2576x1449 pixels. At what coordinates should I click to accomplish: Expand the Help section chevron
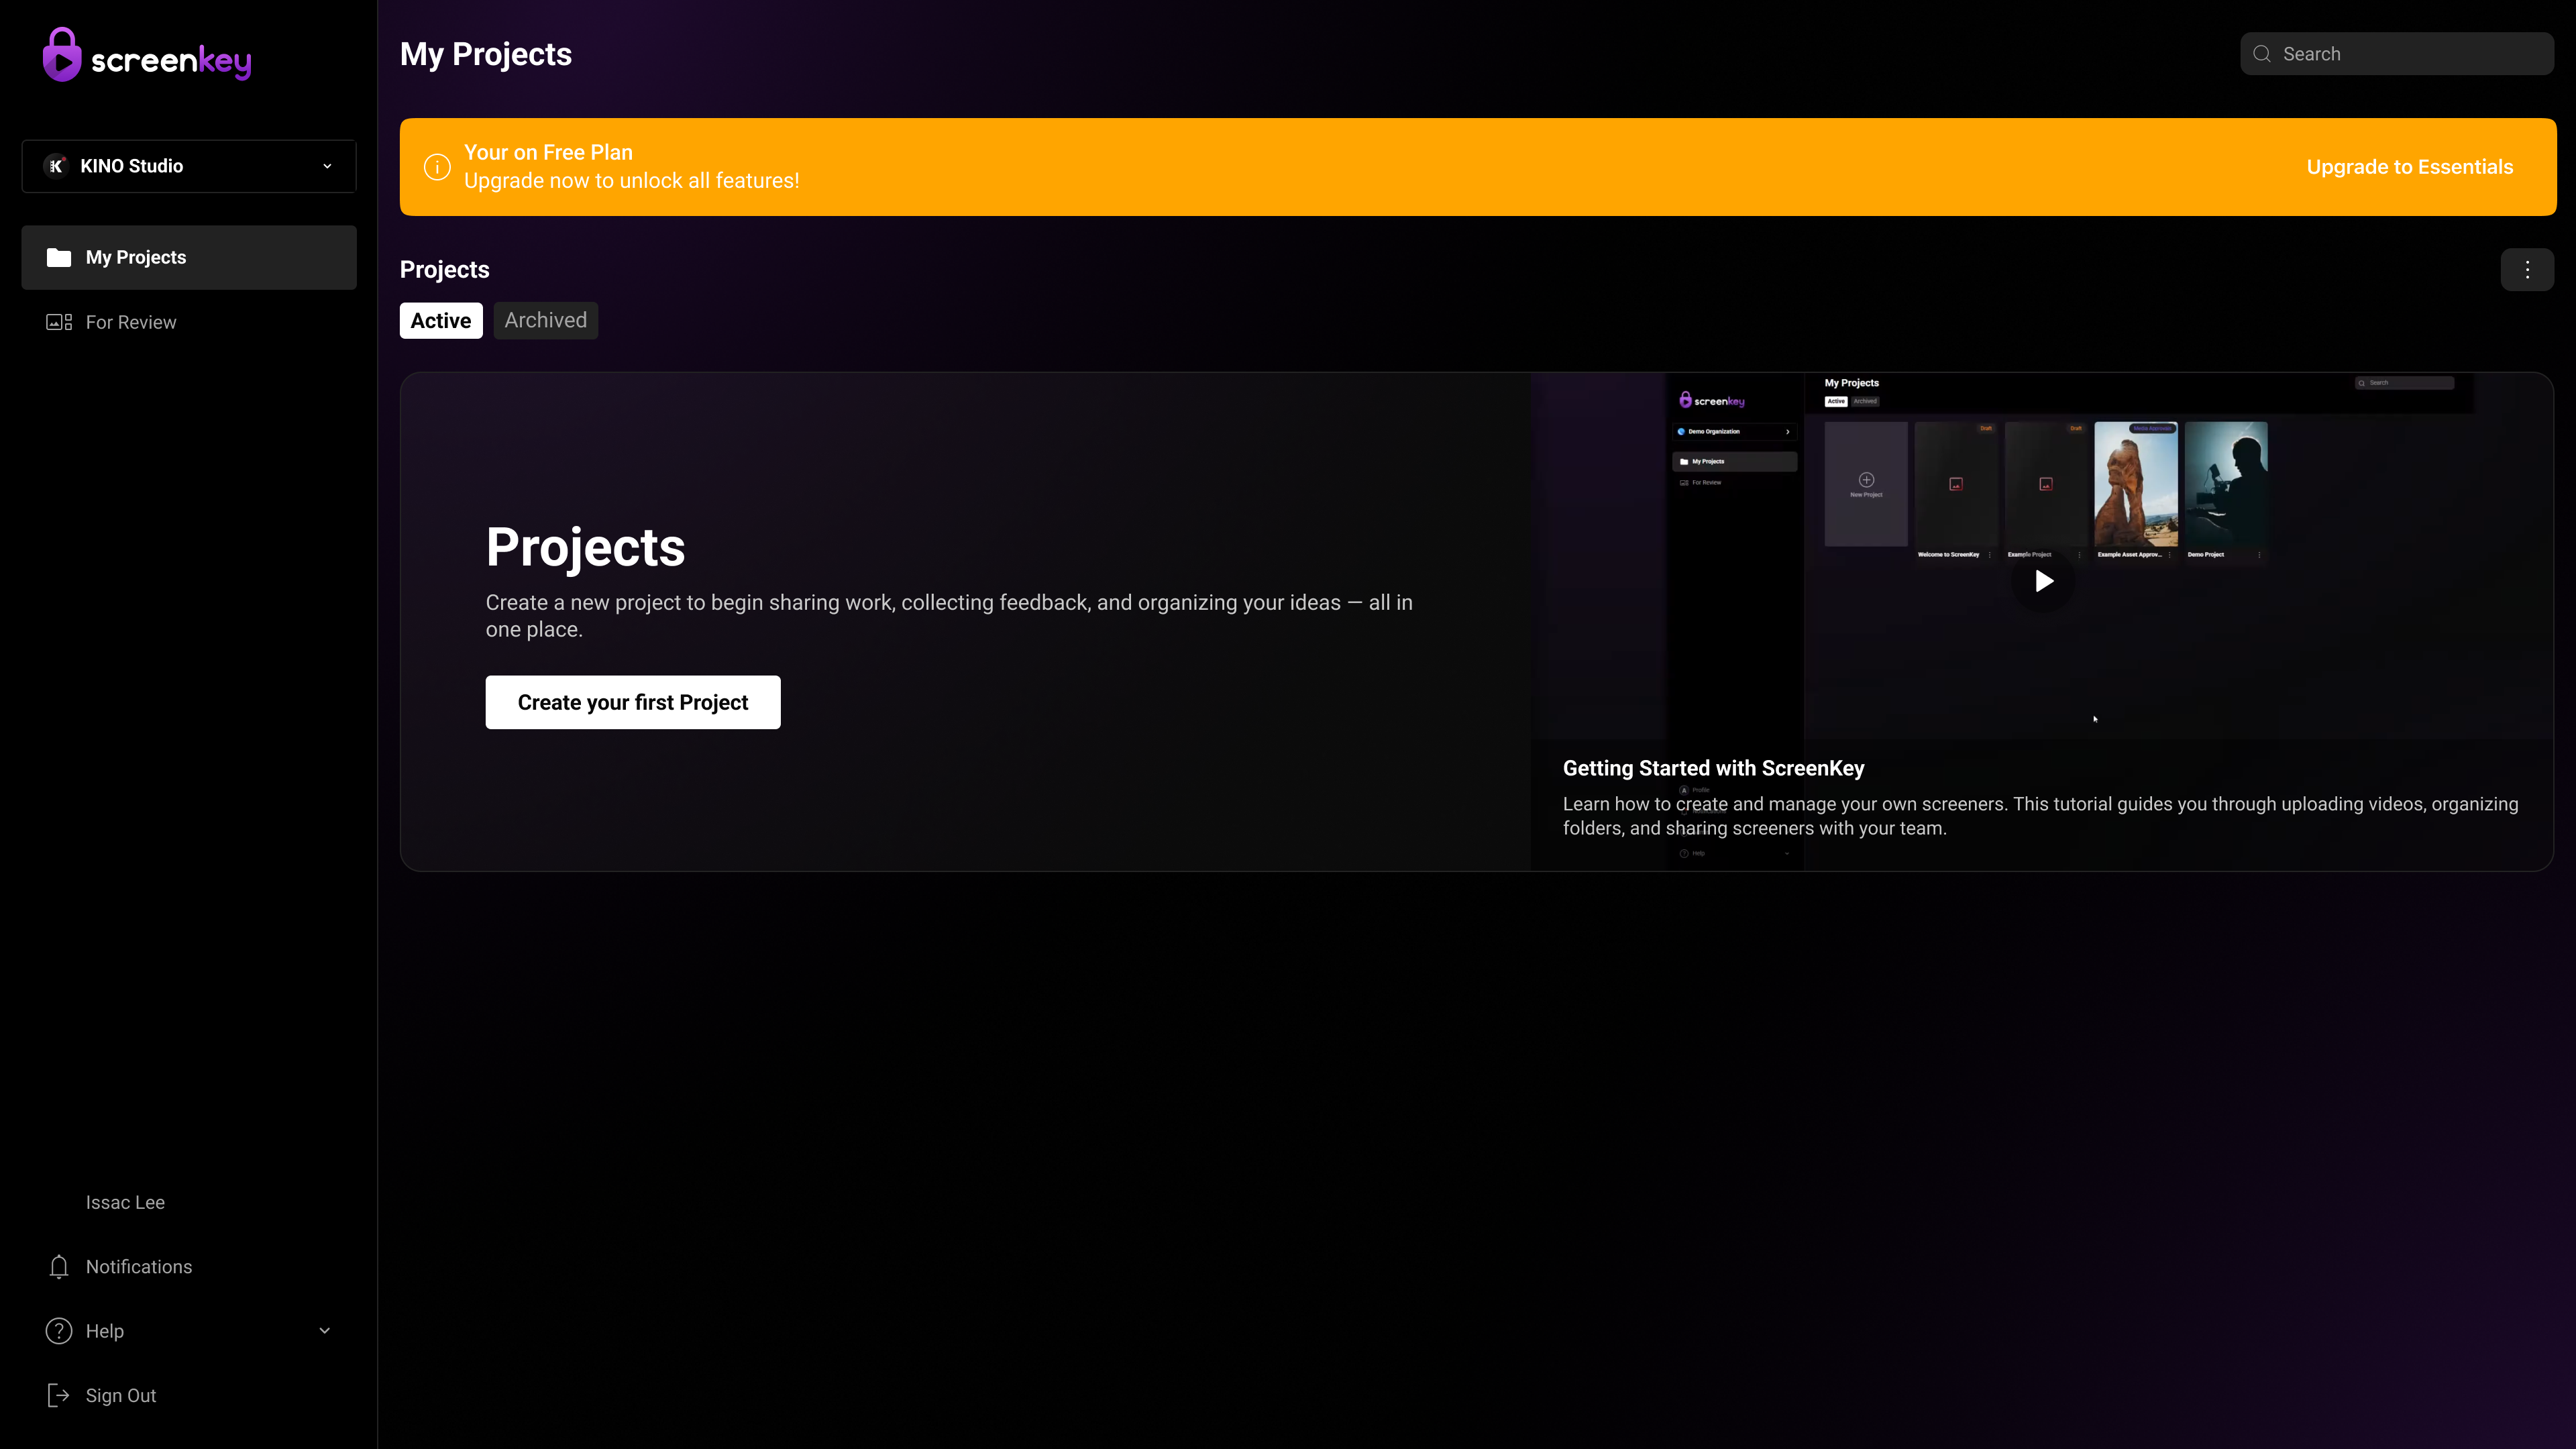(324, 1331)
